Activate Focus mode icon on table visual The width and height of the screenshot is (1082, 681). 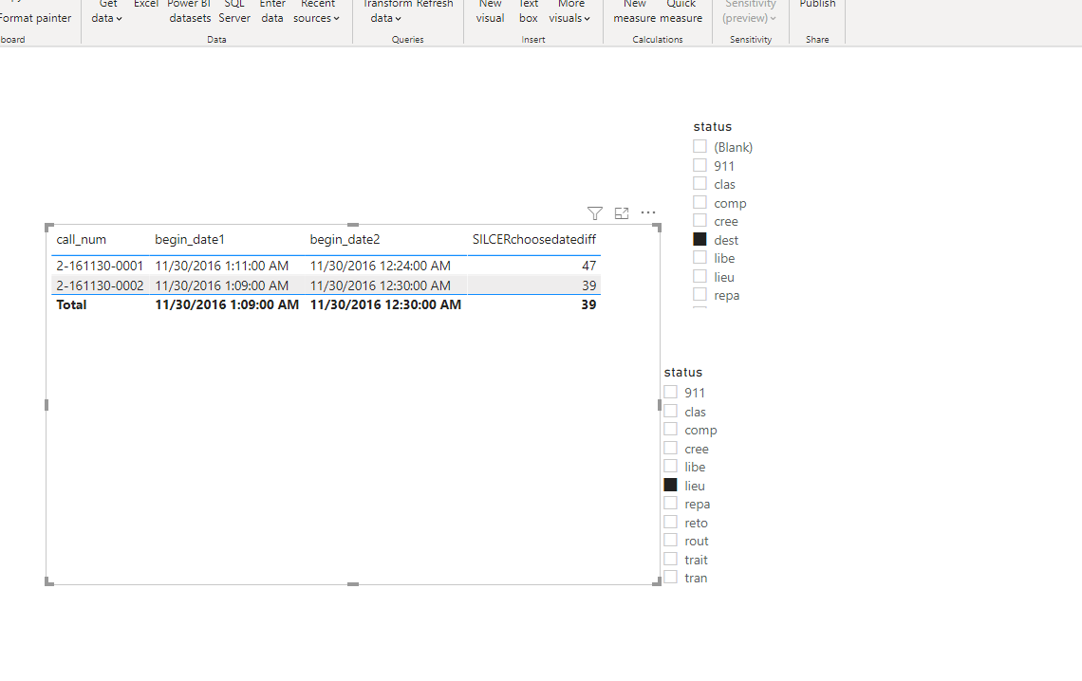click(622, 213)
